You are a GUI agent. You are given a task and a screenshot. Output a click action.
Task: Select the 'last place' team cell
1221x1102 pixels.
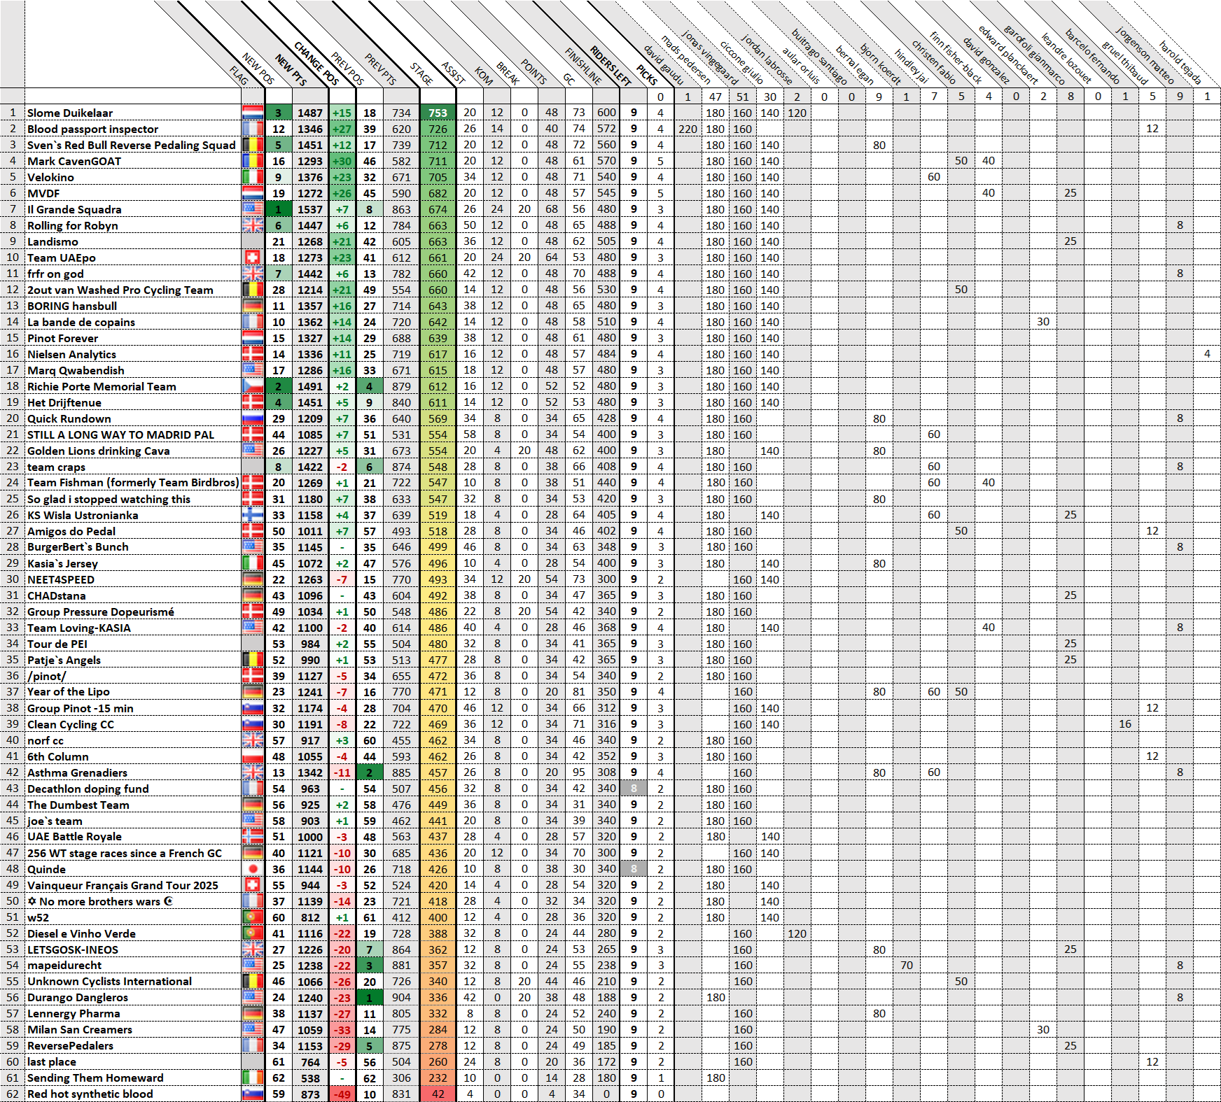52,1062
